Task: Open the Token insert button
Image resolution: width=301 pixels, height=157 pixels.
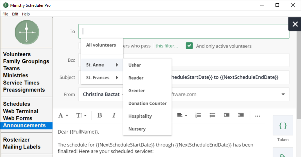Action: tap(283, 126)
